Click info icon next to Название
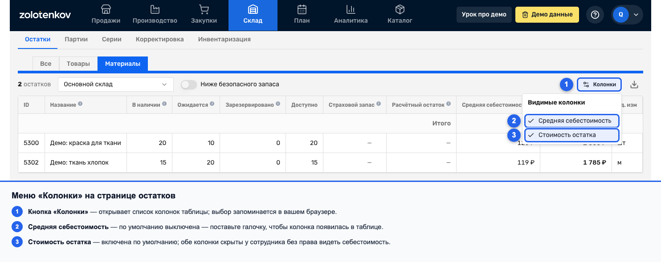 point(80,104)
